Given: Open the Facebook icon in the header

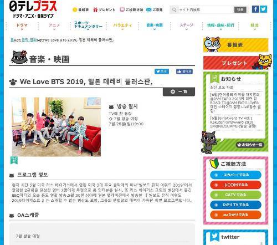Looking at the screenshot, I should tap(255, 9).
